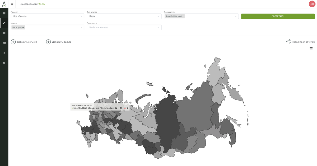Open the settings gear icon in sidebar
Screen dimensions: 317x166
point(4,63)
